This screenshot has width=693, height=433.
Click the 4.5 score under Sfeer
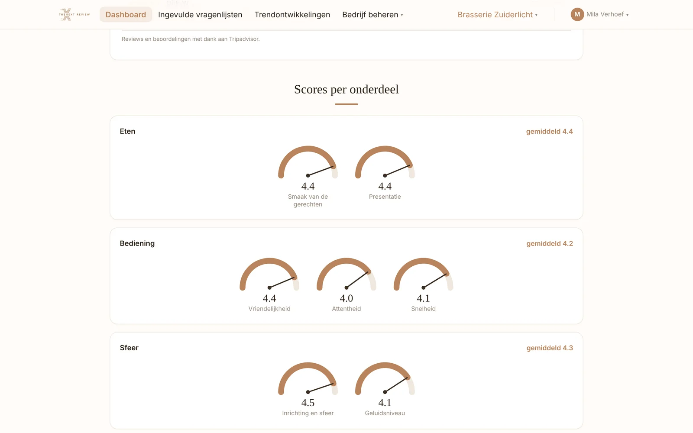[x=308, y=403]
